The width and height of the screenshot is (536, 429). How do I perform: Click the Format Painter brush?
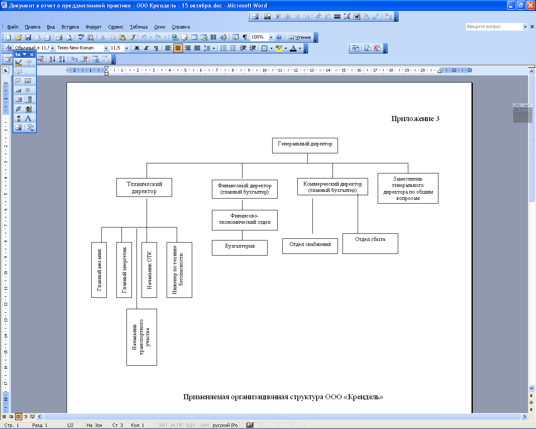pos(132,37)
